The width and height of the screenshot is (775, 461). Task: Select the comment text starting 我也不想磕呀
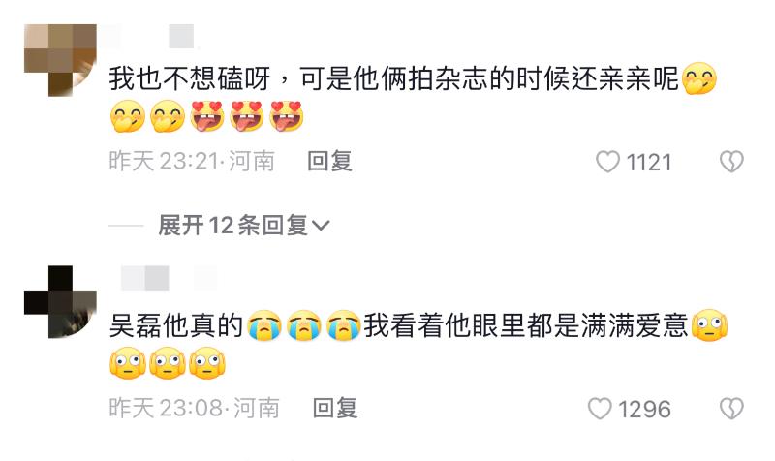click(x=413, y=98)
